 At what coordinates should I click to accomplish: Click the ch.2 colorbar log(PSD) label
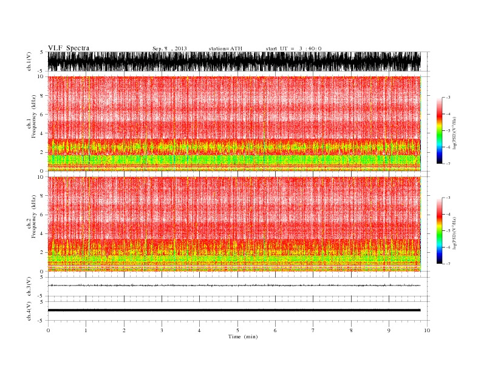point(455,233)
